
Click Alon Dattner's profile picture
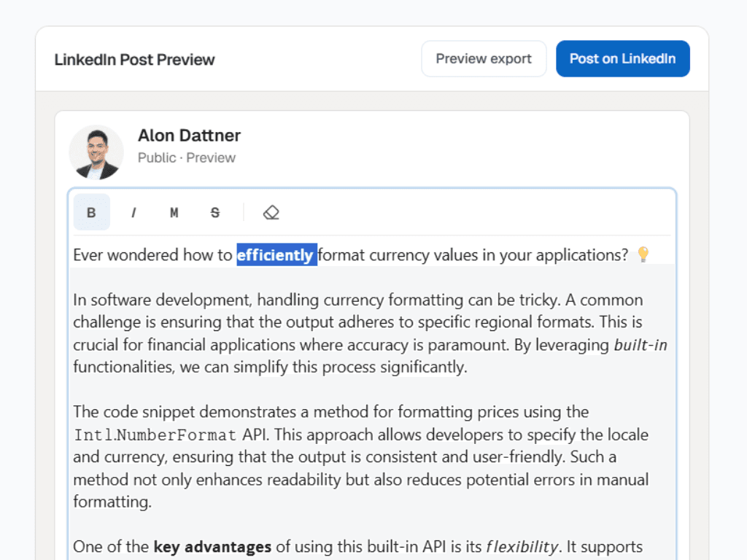coord(97,152)
